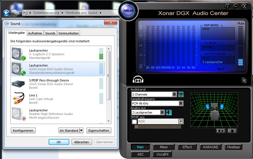Click the 3D speaker room preview
Screen dimensions: 253x159
pyautogui.click(x=214, y=110)
